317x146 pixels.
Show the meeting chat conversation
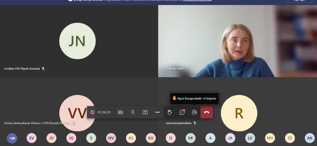click(x=182, y=112)
